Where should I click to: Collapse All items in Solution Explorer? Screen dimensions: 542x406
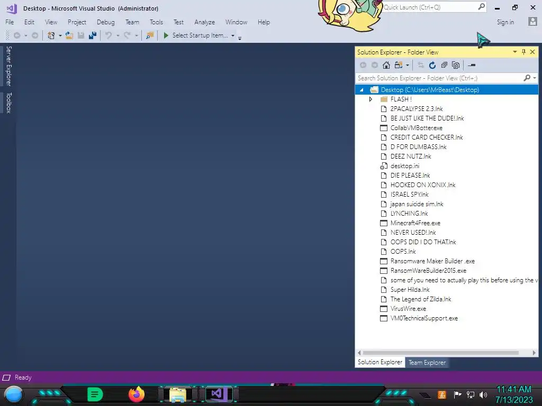click(x=444, y=65)
